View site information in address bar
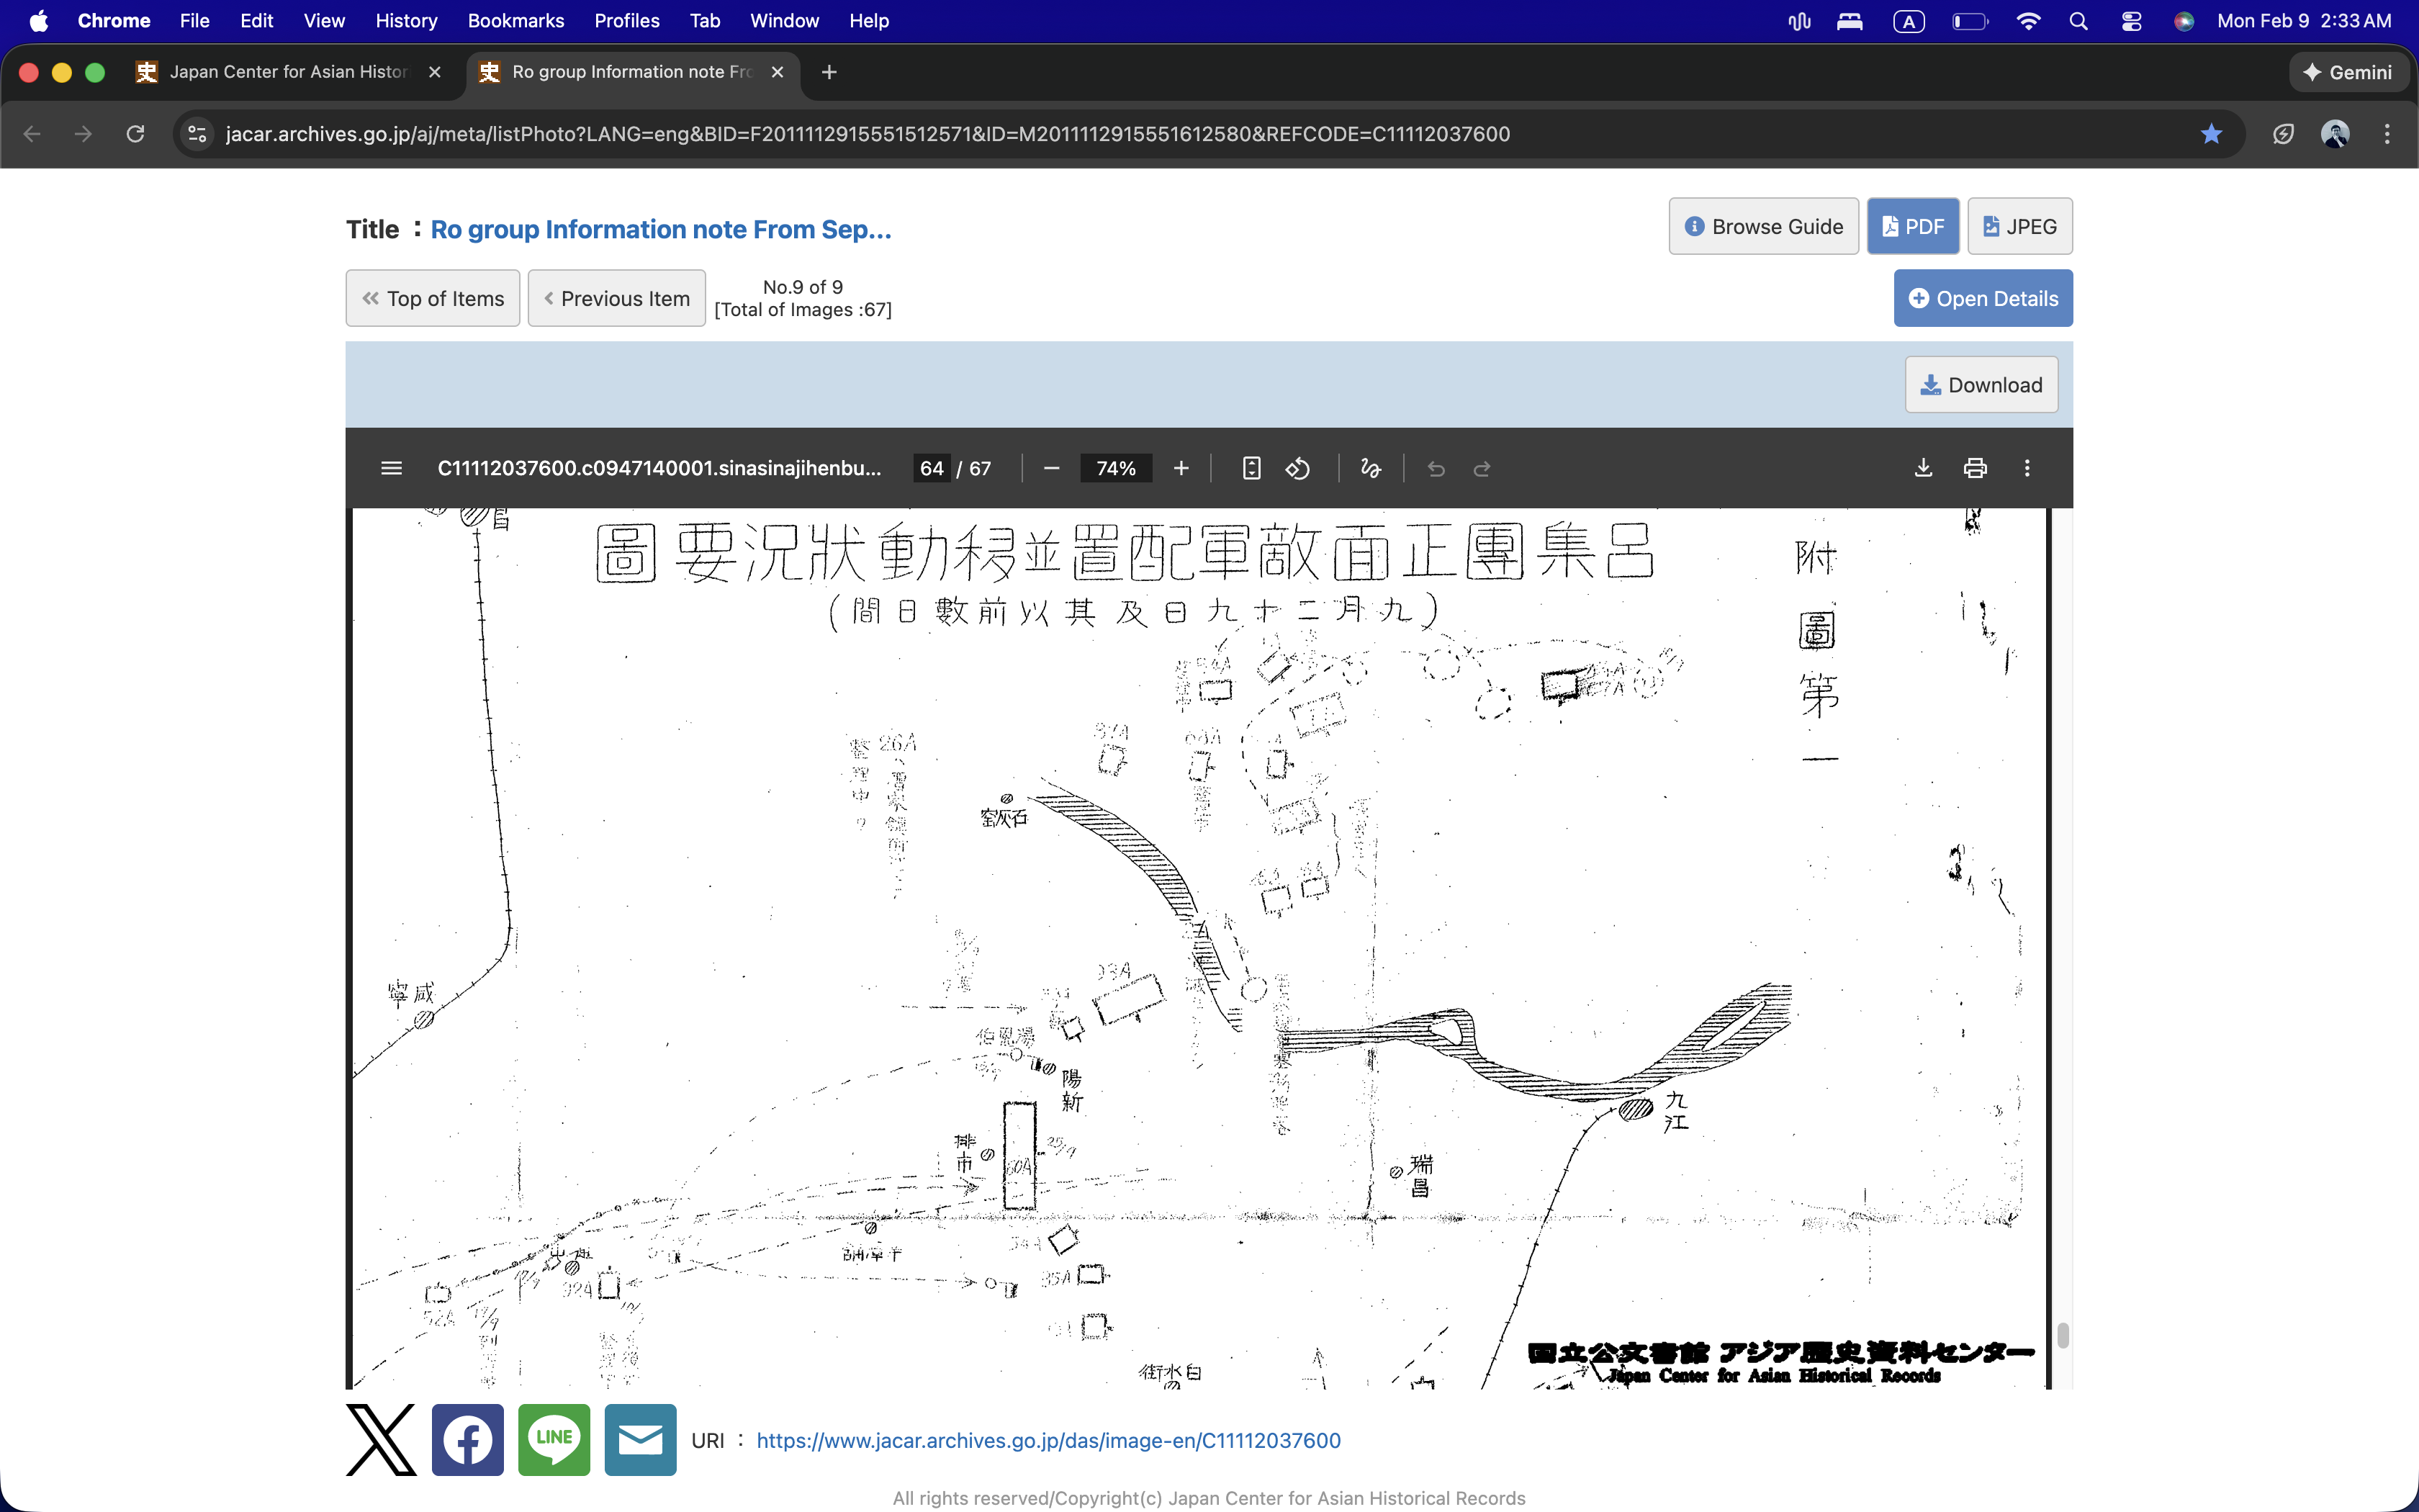Viewport: 2419px width, 1512px height. coord(197,134)
